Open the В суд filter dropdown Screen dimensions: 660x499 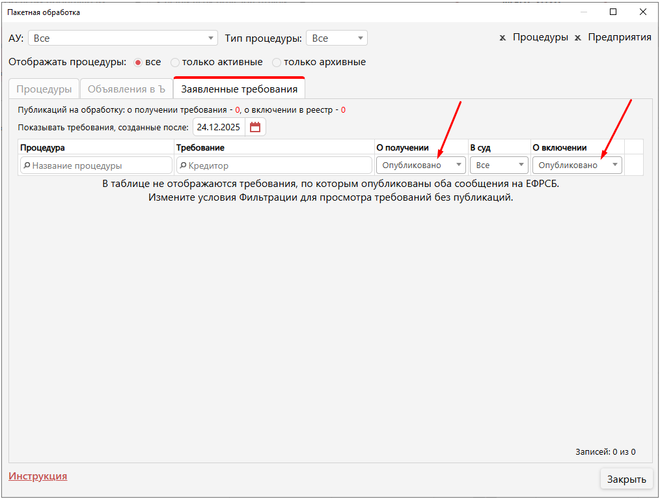tap(521, 165)
